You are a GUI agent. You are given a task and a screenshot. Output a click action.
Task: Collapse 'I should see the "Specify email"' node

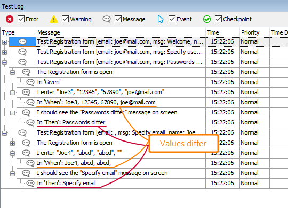(12, 173)
